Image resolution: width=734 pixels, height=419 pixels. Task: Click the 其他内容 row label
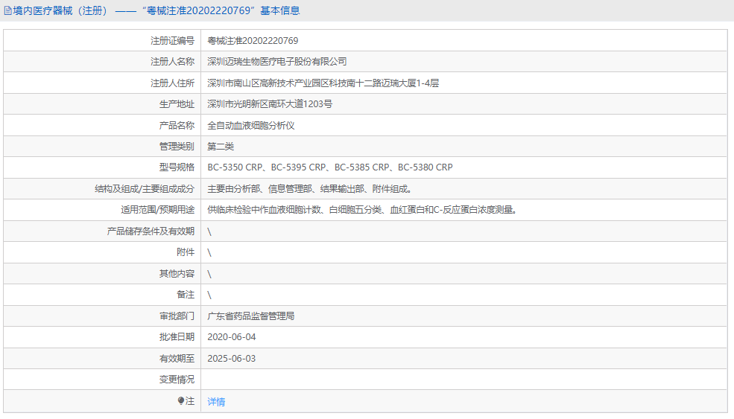[177, 274]
